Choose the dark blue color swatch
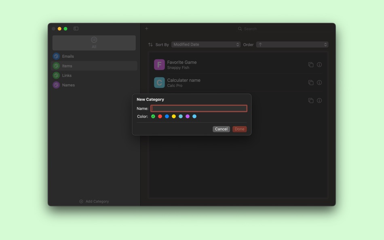 (167, 116)
